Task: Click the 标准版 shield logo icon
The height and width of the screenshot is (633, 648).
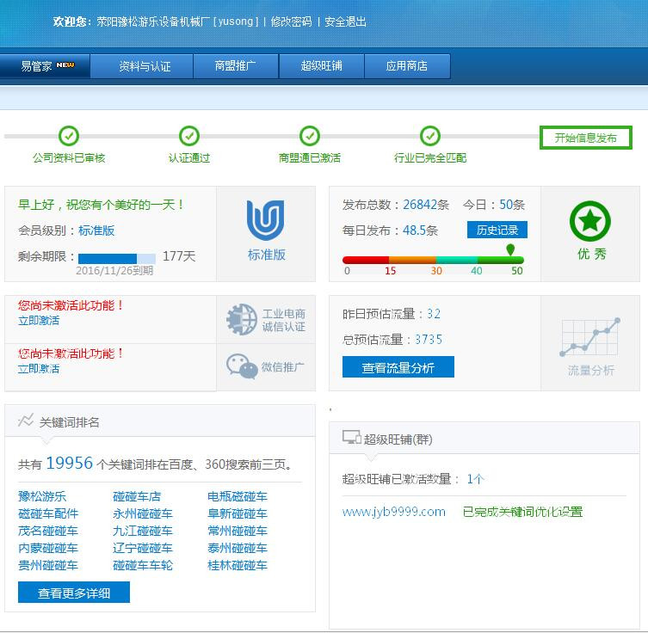Action: point(266,220)
